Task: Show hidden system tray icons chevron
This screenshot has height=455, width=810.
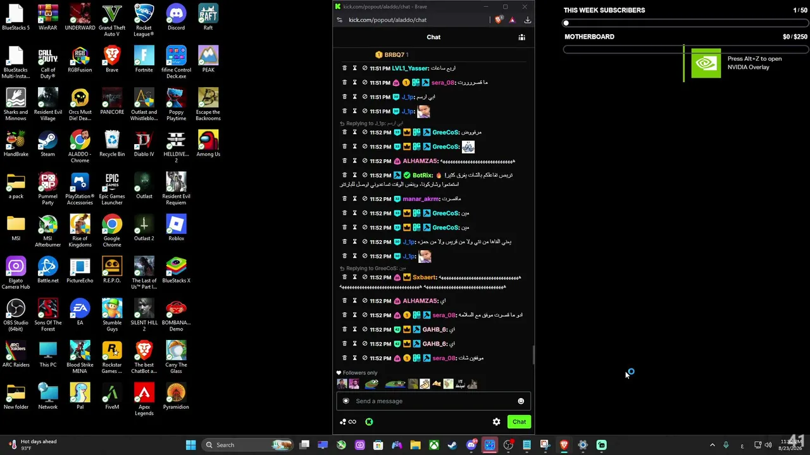Action: click(x=712, y=446)
